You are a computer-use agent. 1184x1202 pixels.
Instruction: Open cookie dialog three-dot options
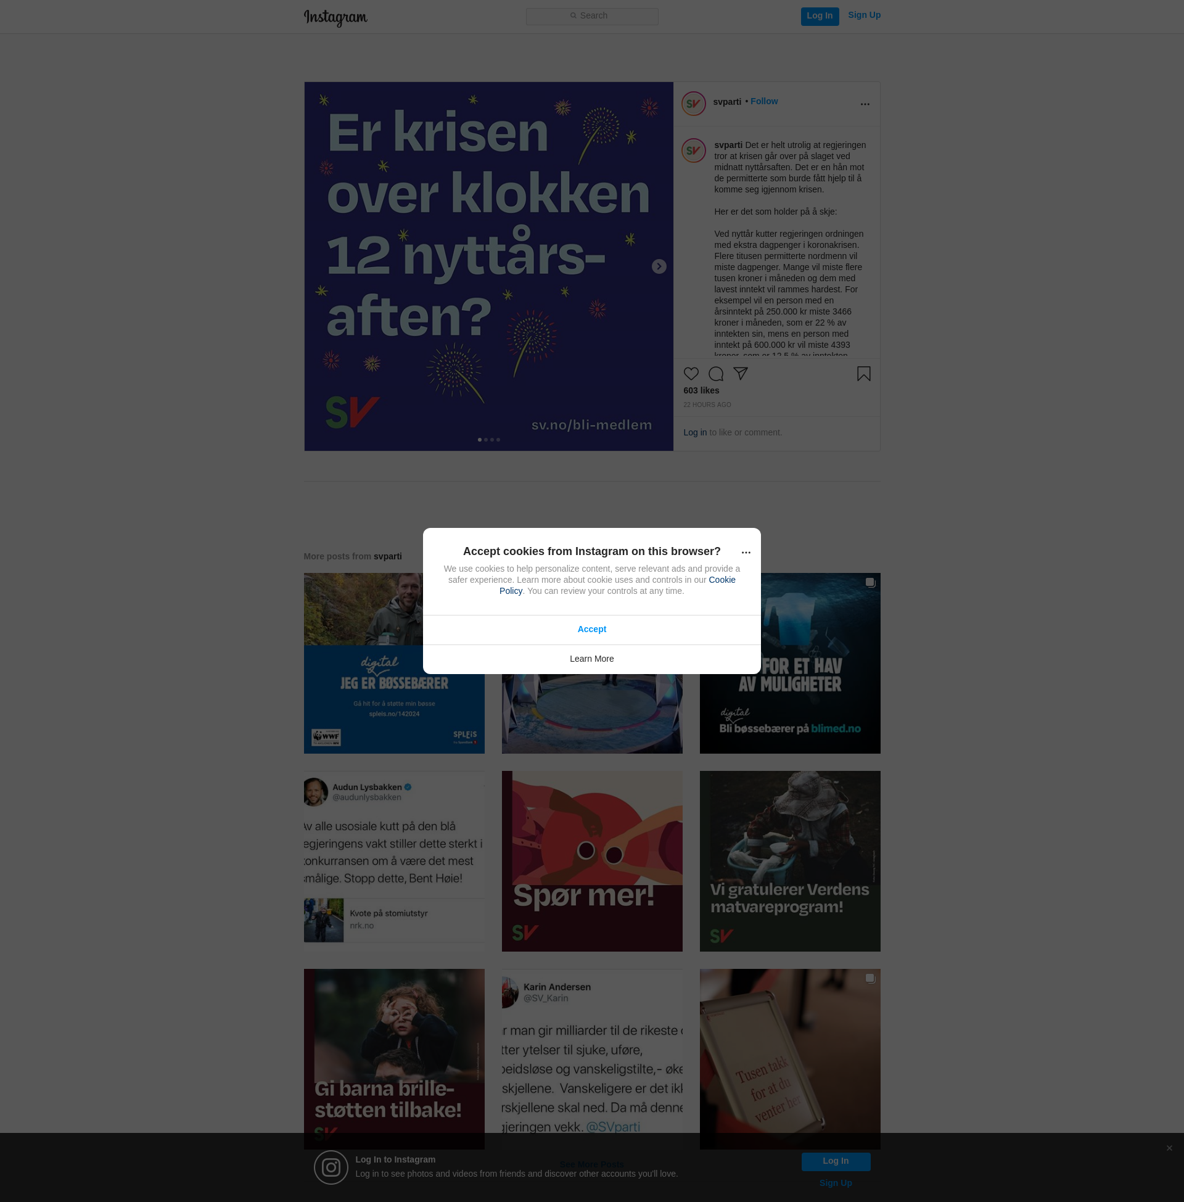(746, 552)
